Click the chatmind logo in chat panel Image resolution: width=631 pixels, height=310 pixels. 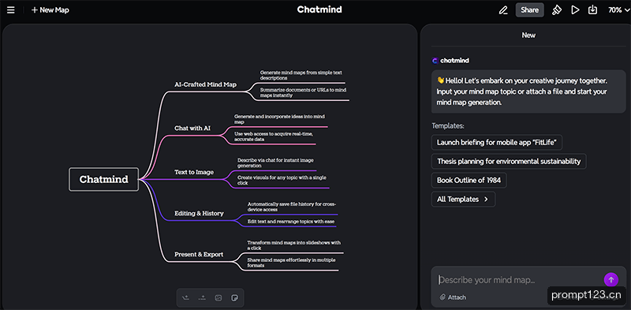[450, 61]
